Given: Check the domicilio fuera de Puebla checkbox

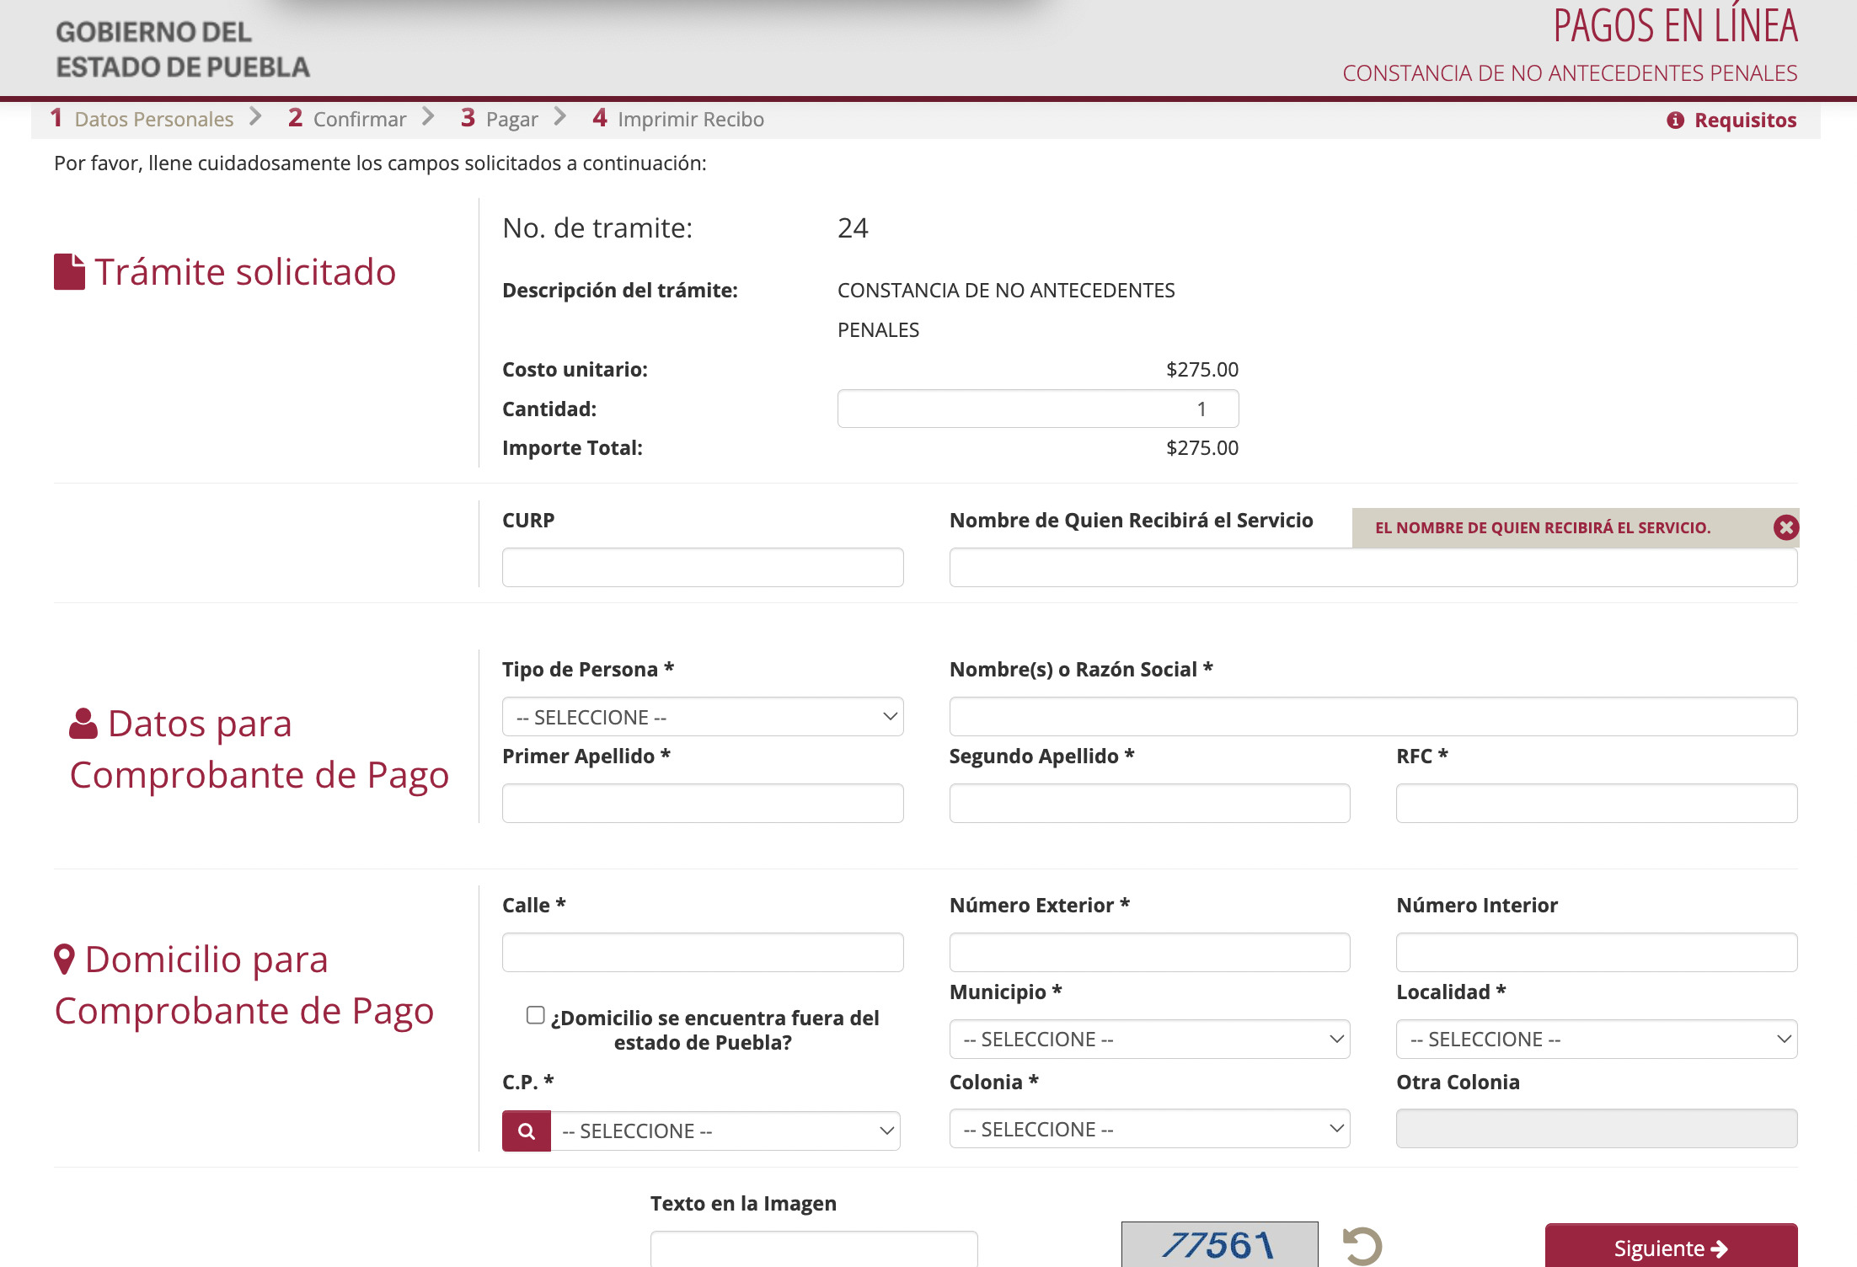Looking at the screenshot, I should [x=535, y=1015].
